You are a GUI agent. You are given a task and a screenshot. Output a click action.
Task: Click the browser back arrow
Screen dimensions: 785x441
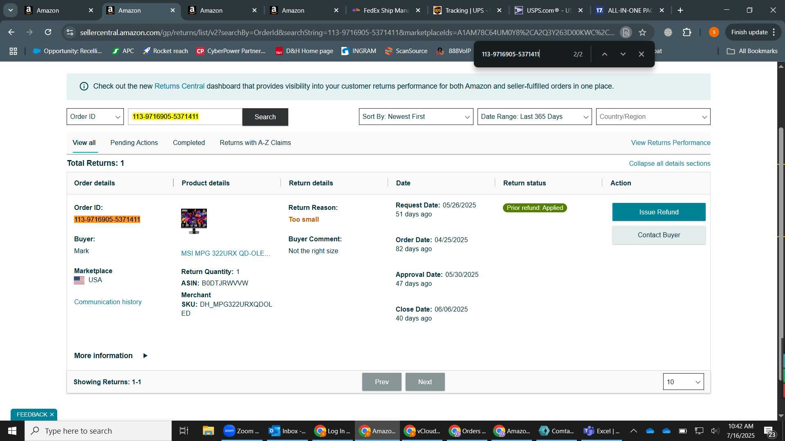11,32
